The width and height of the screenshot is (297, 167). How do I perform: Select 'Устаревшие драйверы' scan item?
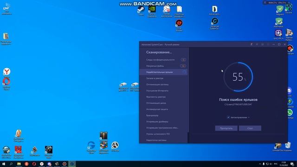163,122
